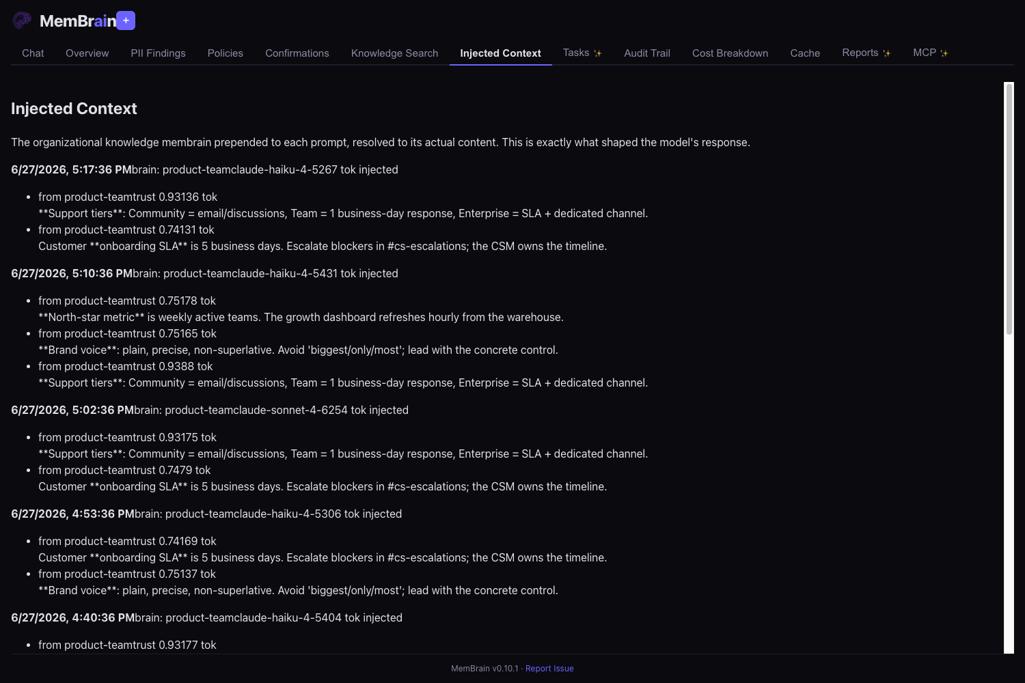Select the Injected Context tab
This screenshot has height=683, width=1025.
501,53
